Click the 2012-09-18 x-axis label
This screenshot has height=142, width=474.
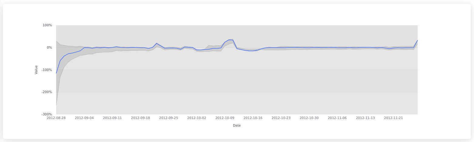click(x=140, y=118)
